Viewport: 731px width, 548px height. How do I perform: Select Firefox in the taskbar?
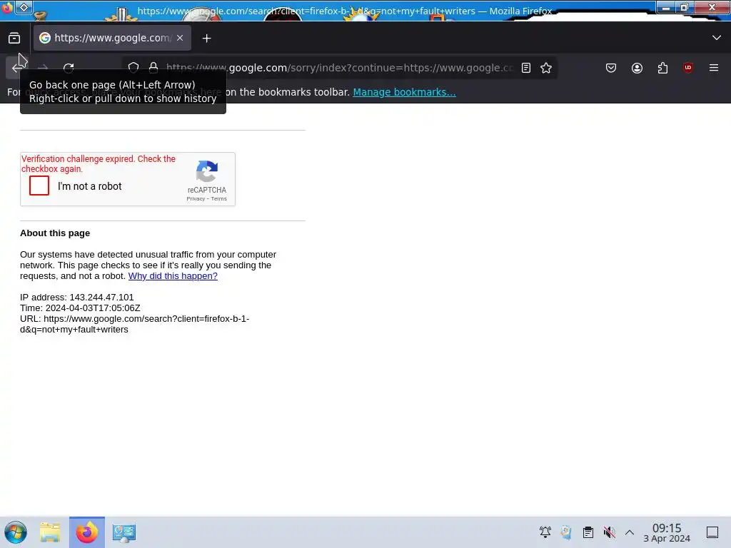(x=87, y=532)
